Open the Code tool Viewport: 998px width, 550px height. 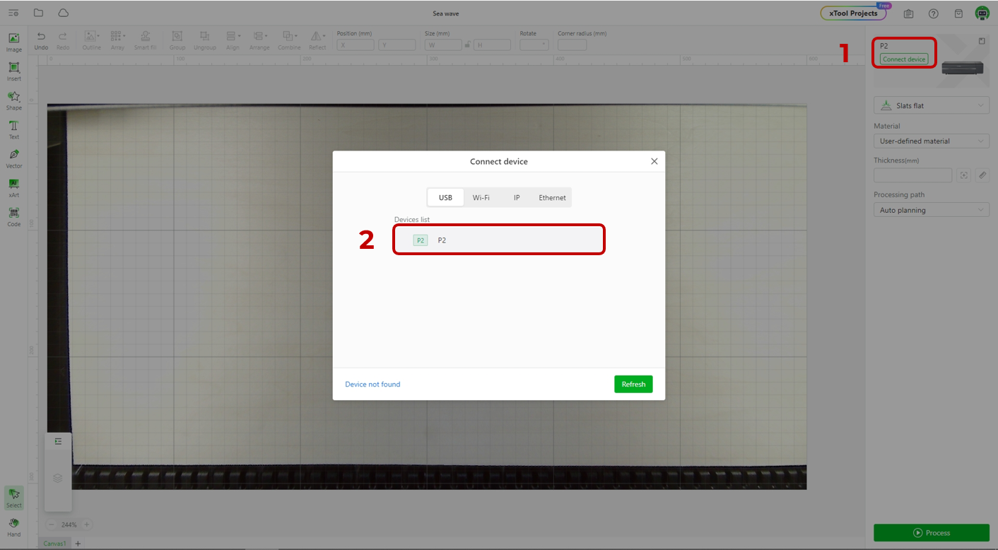pyautogui.click(x=13, y=216)
